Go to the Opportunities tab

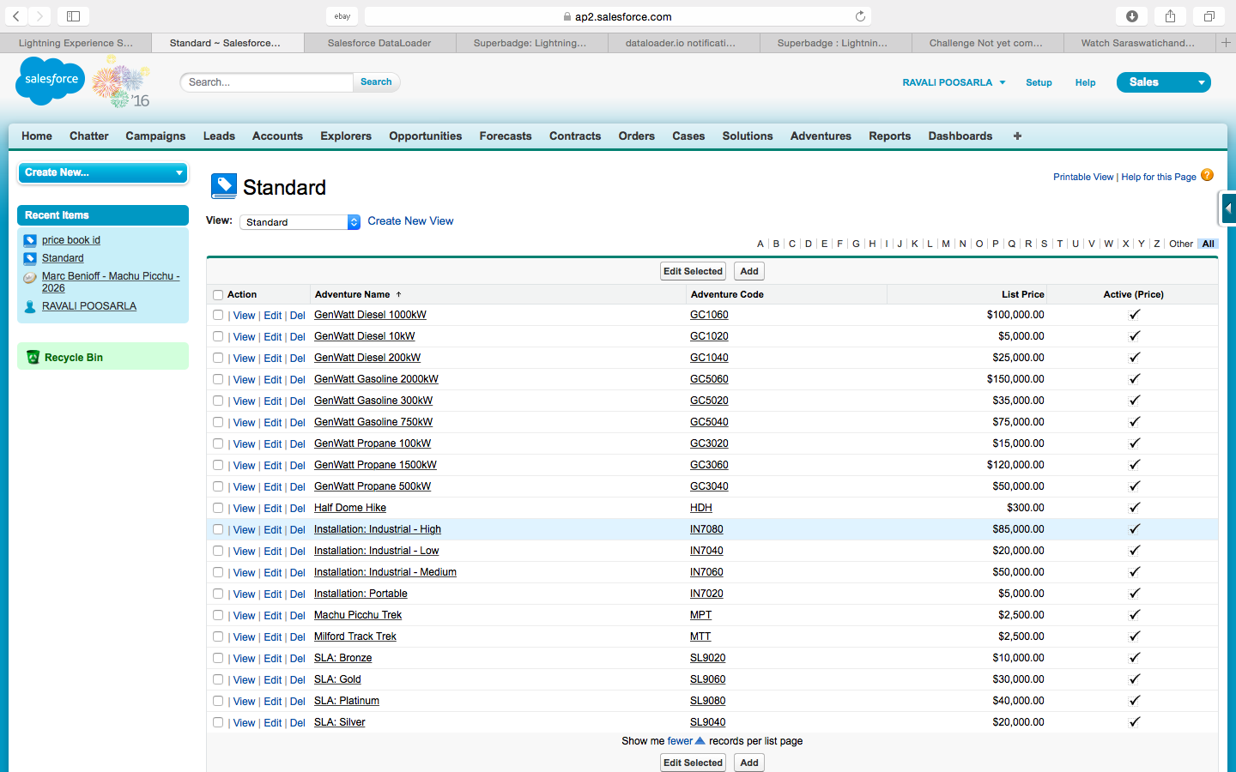(x=425, y=136)
